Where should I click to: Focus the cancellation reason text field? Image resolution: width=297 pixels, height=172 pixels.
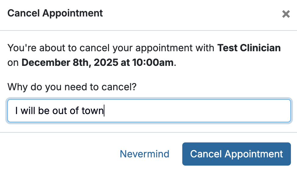pyautogui.click(x=183, y=111)
